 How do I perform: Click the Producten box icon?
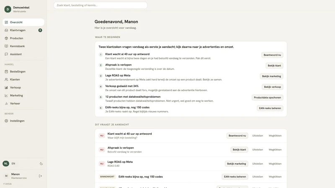coord(6,38)
